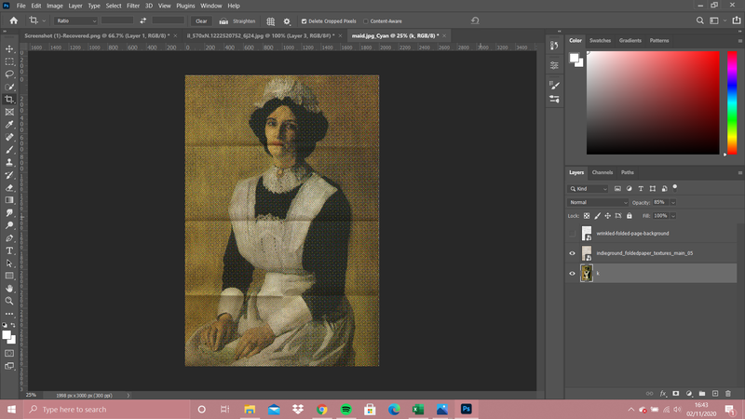Hide the indieground_foldedpaper_textures_main_05 layer

coord(572,253)
